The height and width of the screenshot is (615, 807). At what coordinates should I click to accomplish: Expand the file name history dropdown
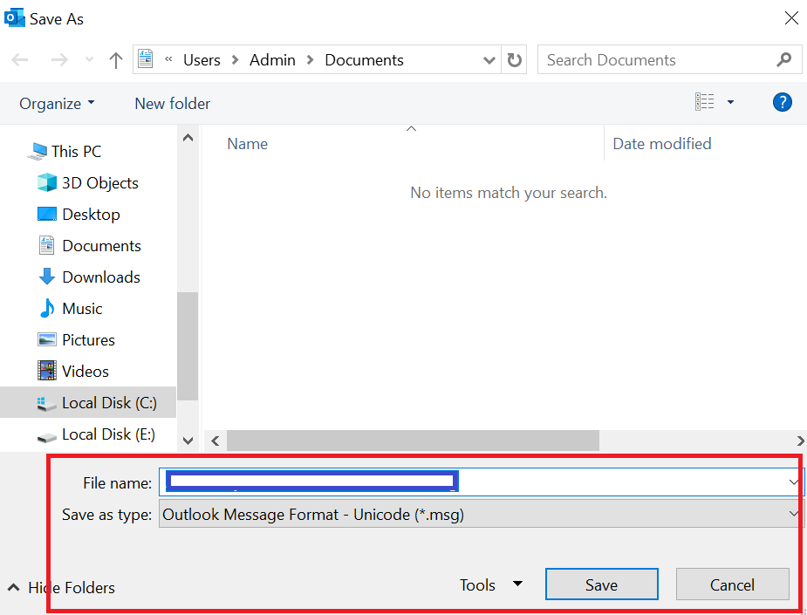[793, 481]
